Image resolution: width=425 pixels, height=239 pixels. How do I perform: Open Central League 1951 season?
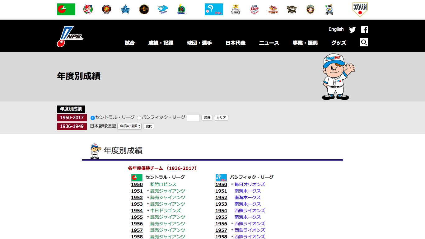pyautogui.click(x=137, y=191)
